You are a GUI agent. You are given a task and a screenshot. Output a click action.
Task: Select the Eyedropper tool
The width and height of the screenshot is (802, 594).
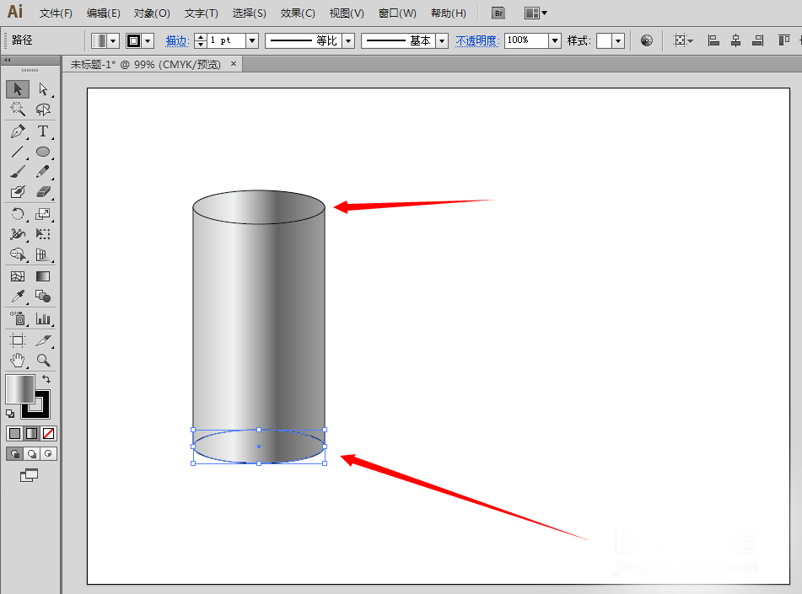[x=18, y=297]
